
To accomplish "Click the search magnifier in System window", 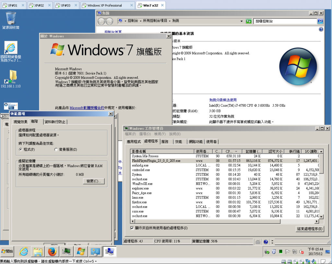I will point(320,21).
